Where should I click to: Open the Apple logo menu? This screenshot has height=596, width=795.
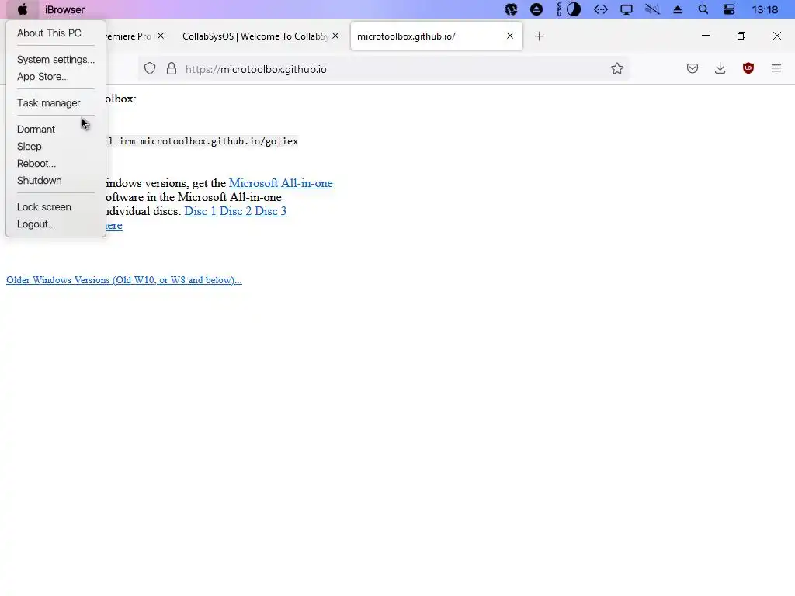click(23, 9)
